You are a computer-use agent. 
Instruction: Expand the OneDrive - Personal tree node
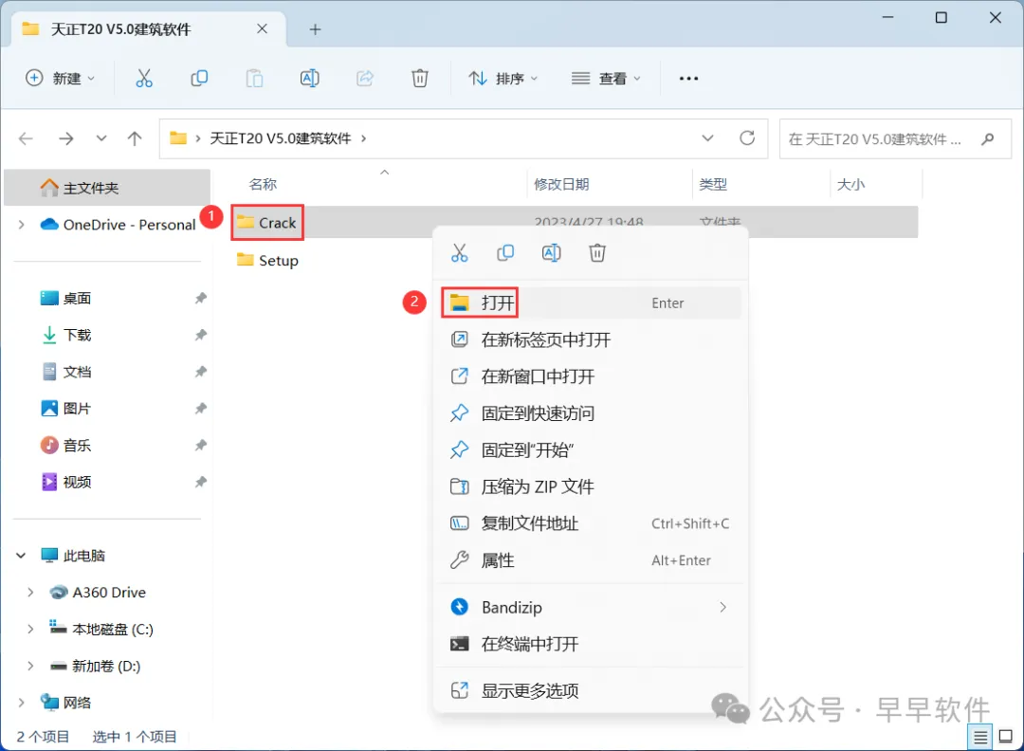pyautogui.click(x=22, y=225)
